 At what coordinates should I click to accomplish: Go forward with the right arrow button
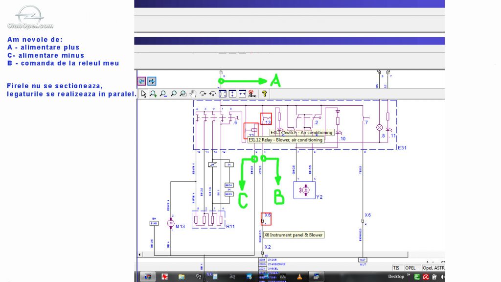pos(152,81)
